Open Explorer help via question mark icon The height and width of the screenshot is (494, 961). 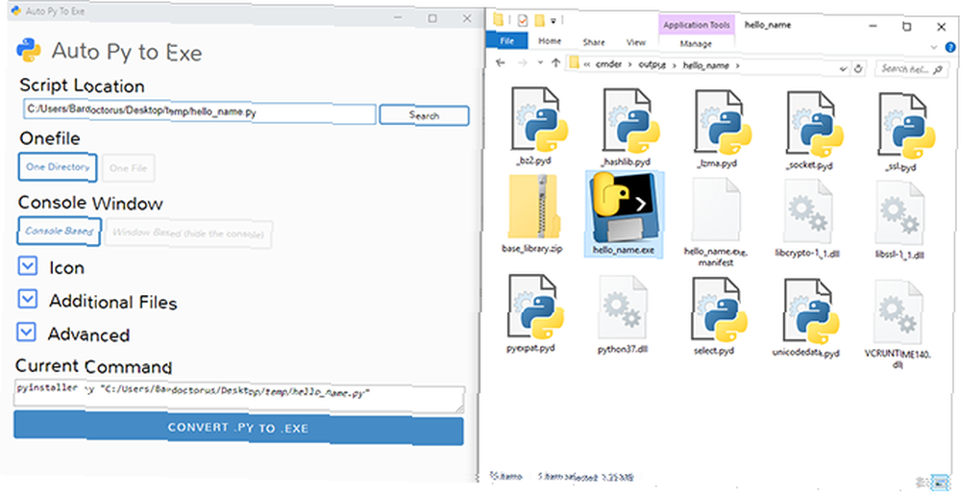click(x=950, y=46)
